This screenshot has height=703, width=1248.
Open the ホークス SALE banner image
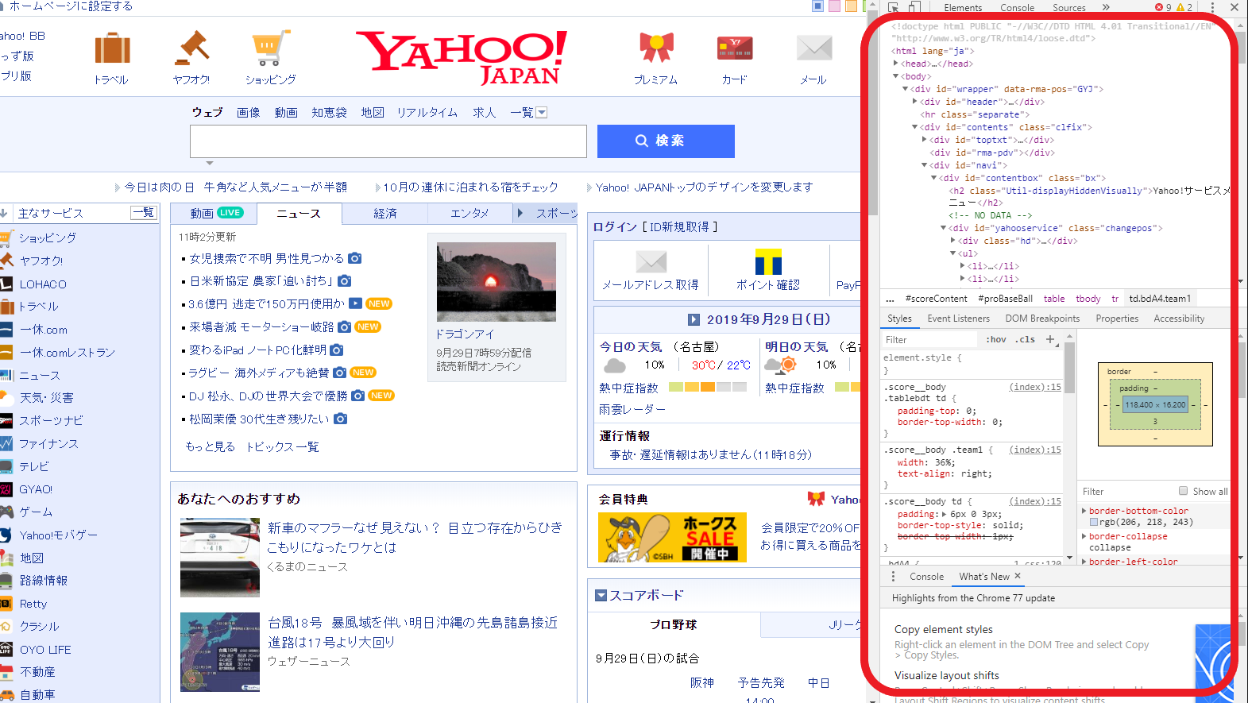tap(672, 538)
